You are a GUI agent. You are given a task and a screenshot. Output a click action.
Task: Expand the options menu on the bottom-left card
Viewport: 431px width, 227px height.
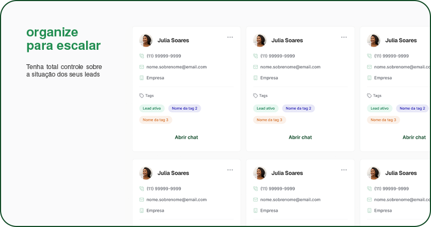[x=230, y=170]
